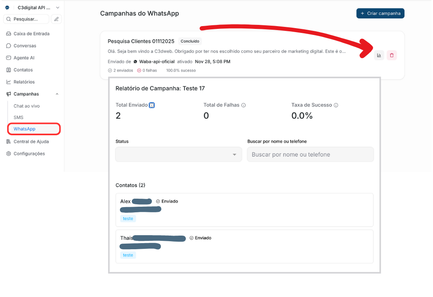The image size is (433, 297).
Task: Click the Agente AI icon
Action: pos(8,58)
